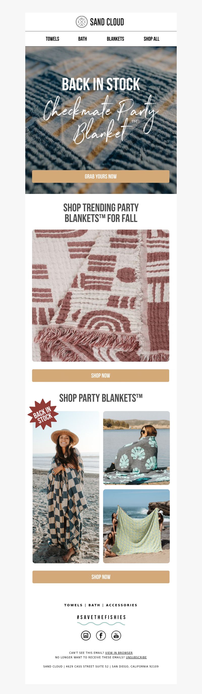The width and height of the screenshot is (202, 694).
Task: Open the red patterned fringe blanket image
Action: tap(100, 296)
